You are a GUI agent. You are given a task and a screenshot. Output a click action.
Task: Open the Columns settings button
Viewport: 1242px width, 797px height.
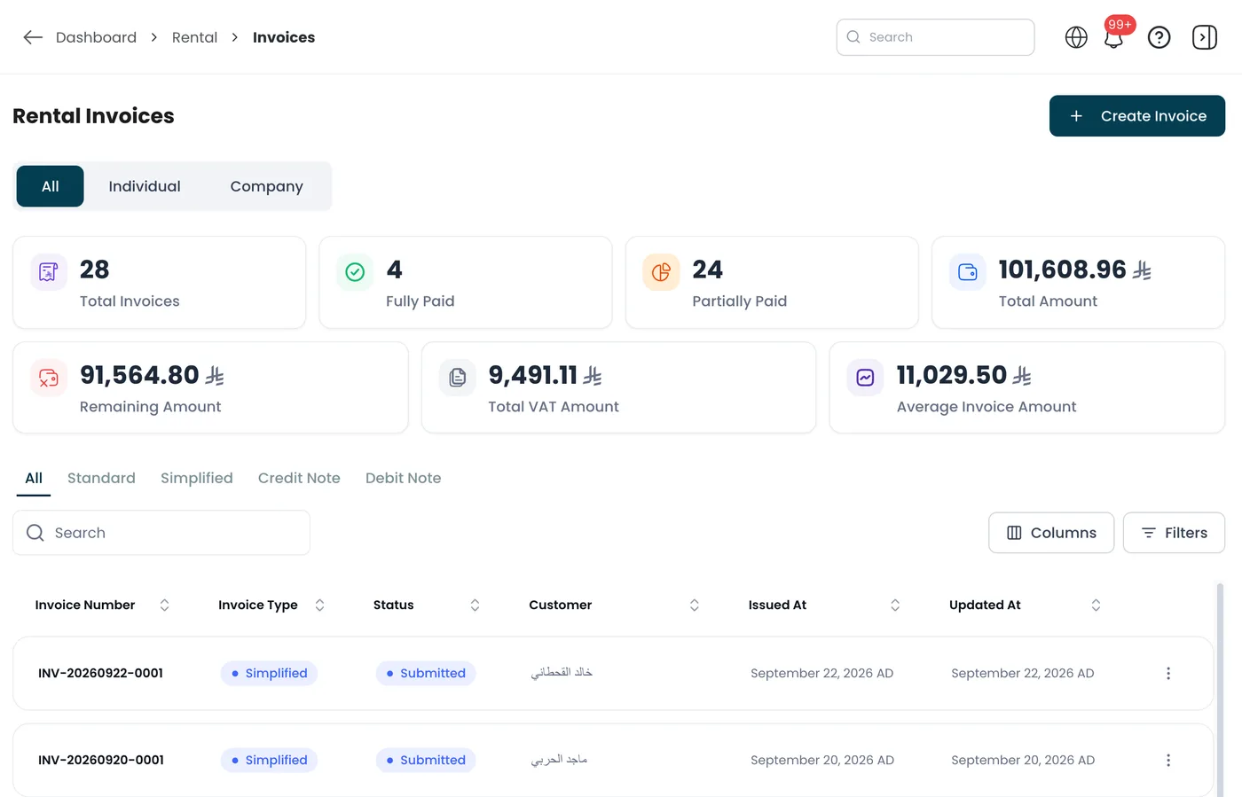point(1051,533)
